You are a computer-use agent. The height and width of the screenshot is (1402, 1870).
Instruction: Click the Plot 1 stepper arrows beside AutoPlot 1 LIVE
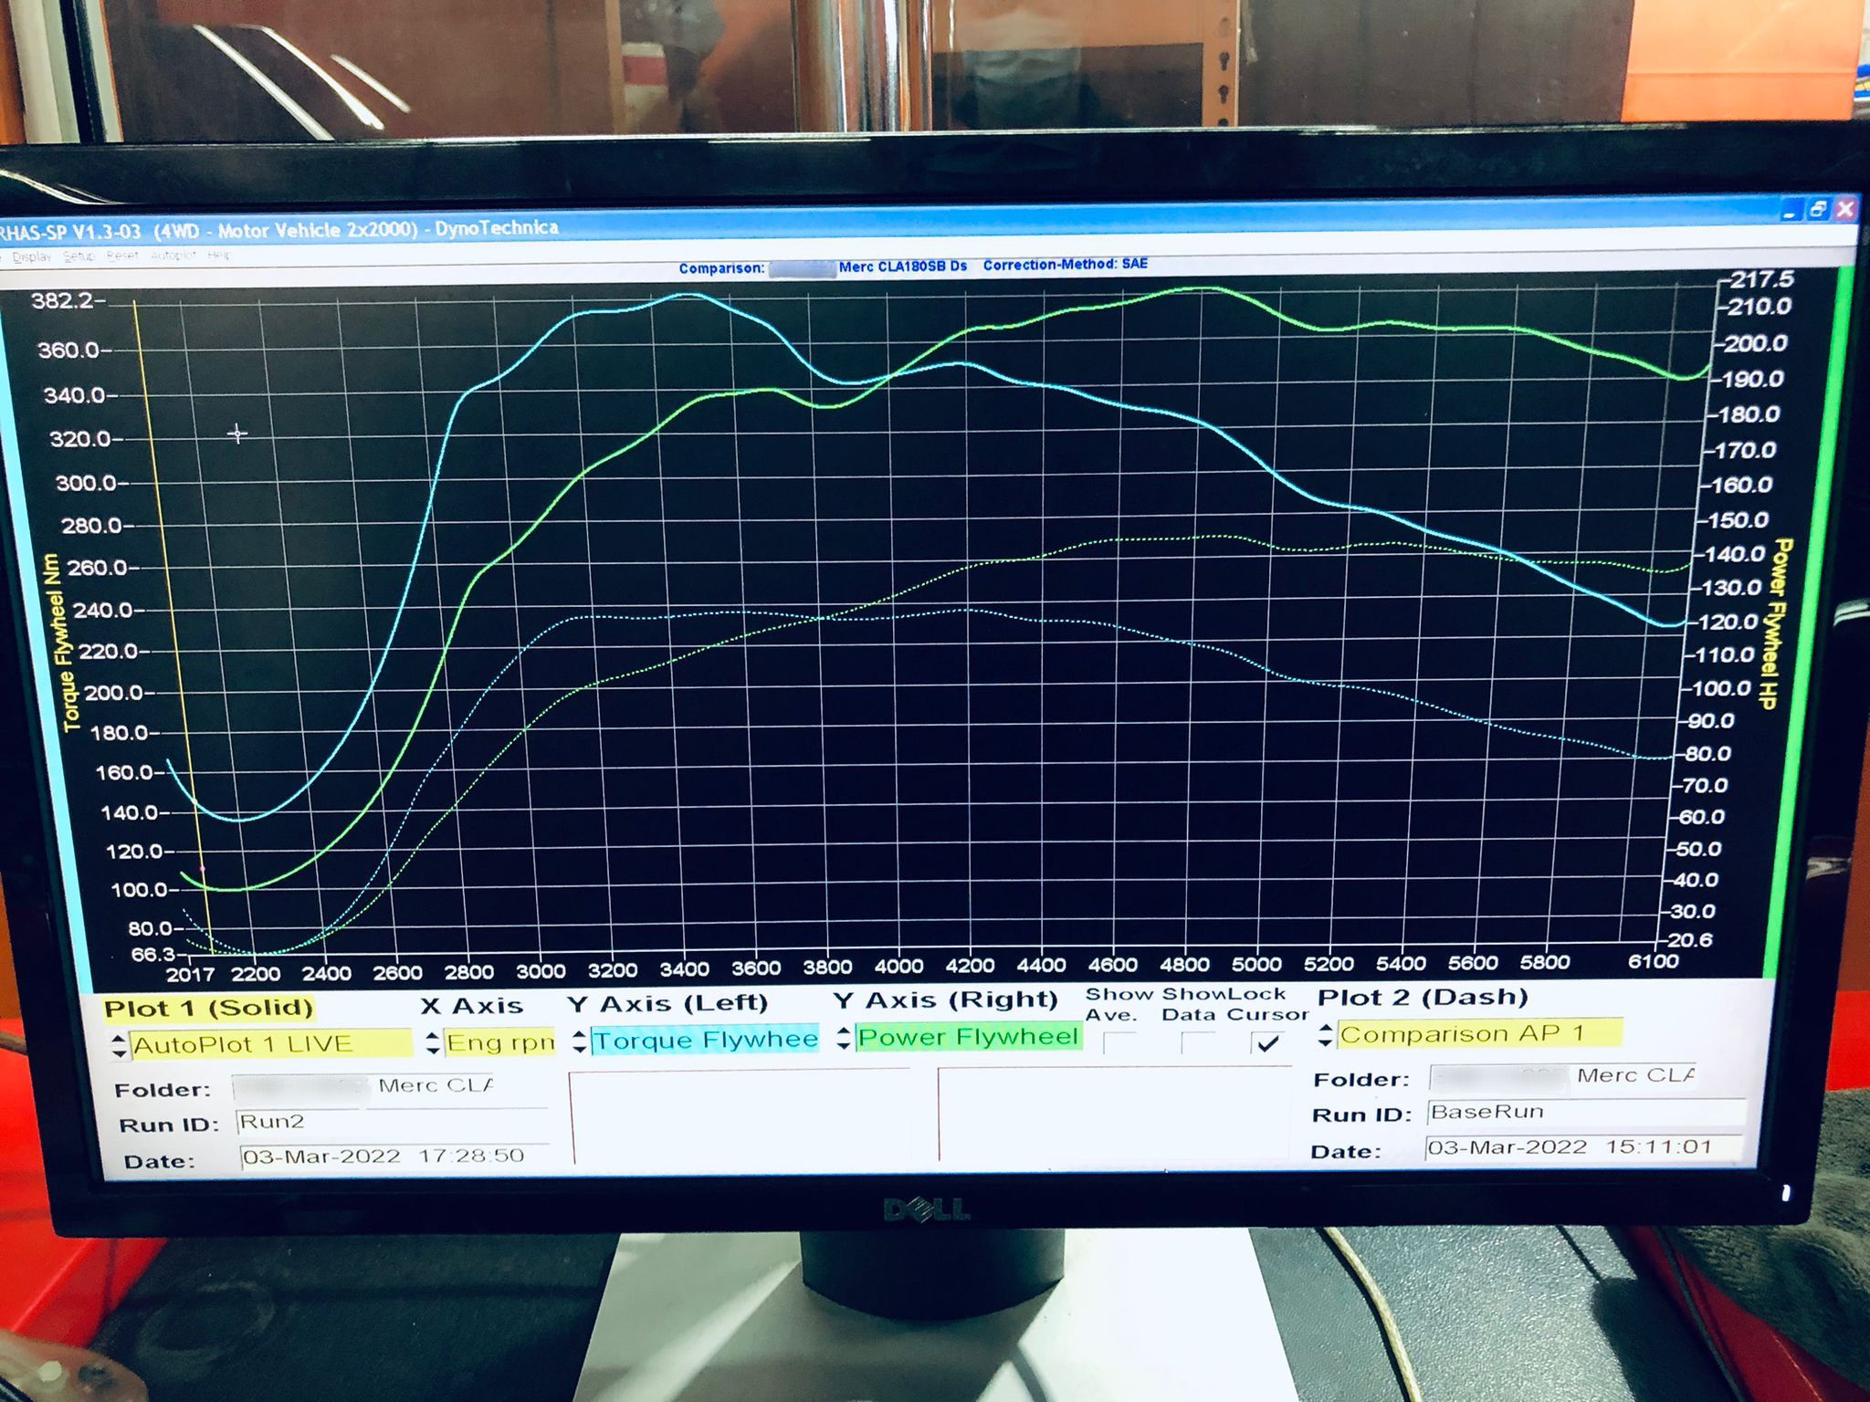pos(120,1046)
